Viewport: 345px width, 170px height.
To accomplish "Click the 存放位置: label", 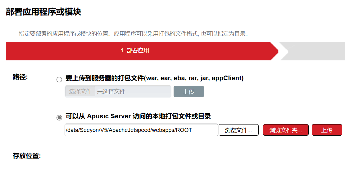I will [27, 156].
